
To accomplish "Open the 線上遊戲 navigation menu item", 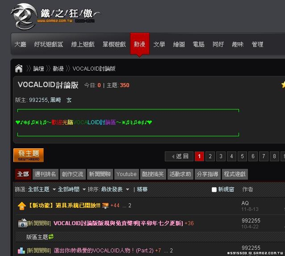I will tap(83, 44).
